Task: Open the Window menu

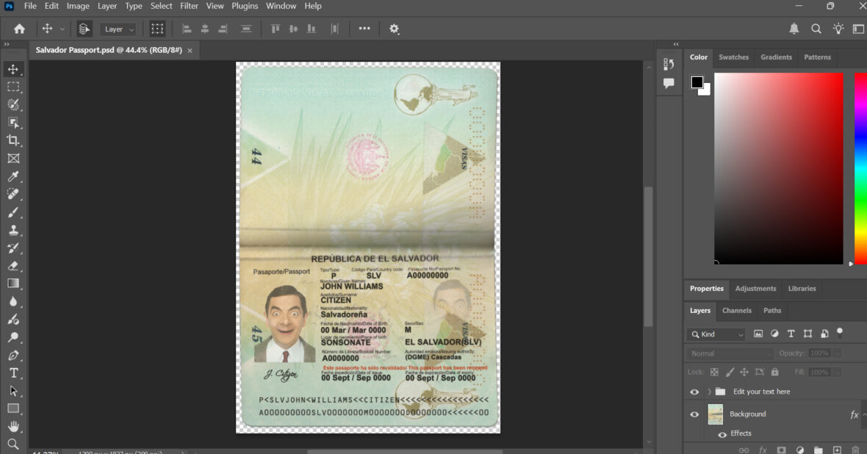Action: (x=281, y=6)
